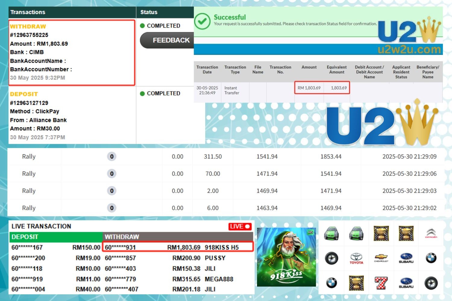Click the 'Amount : RM30.00' line

[35, 129]
